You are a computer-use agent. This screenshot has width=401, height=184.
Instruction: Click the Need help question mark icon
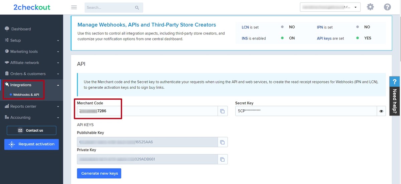(394, 82)
